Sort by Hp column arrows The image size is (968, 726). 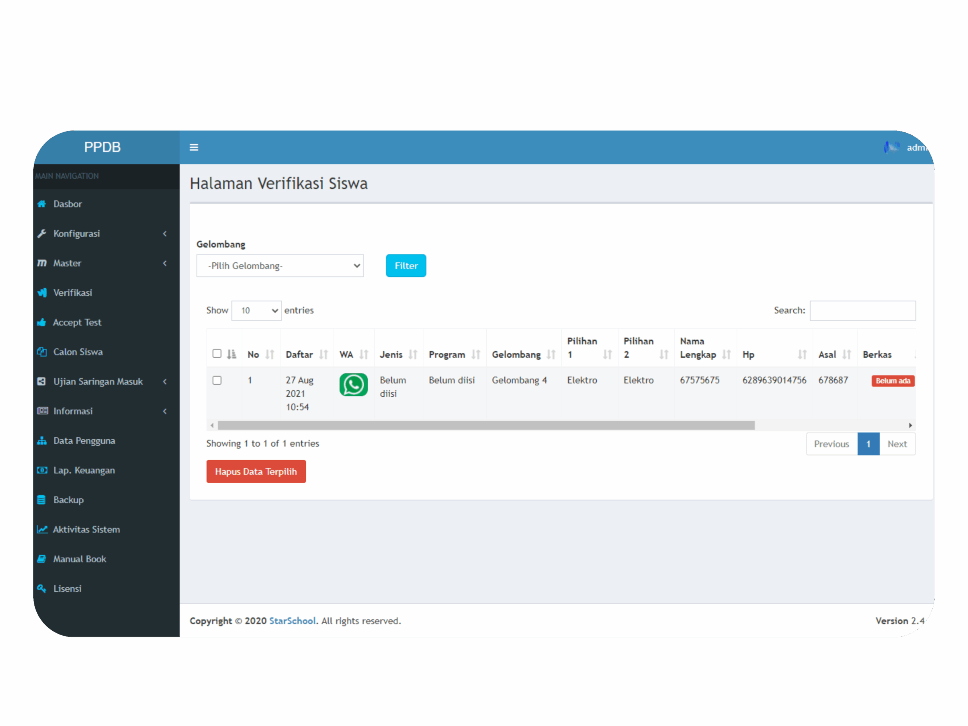pos(803,355)
